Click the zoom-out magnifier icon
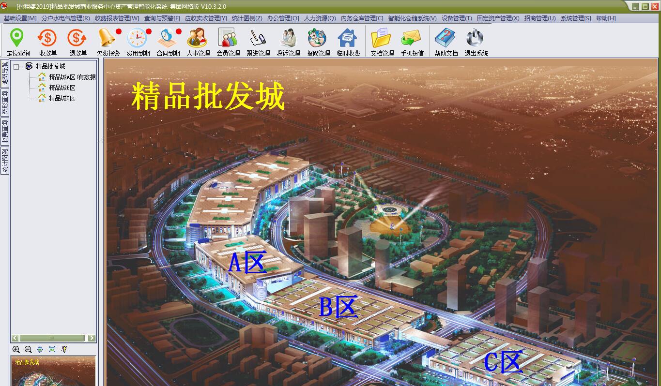 click(x=28, y=349)
